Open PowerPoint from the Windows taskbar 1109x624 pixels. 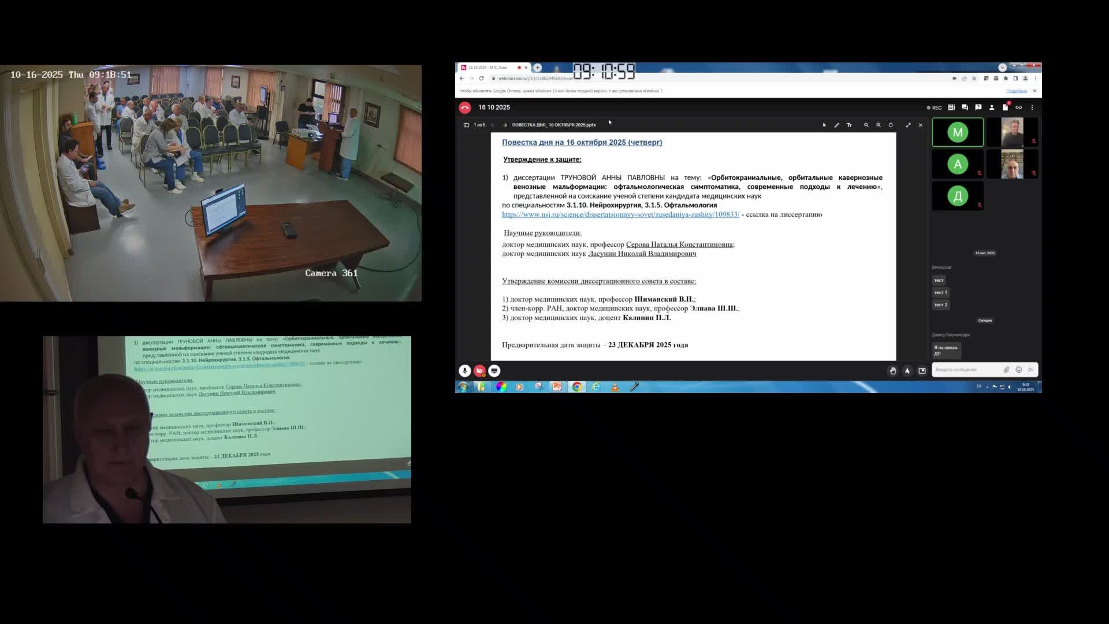tap(557, 387)
